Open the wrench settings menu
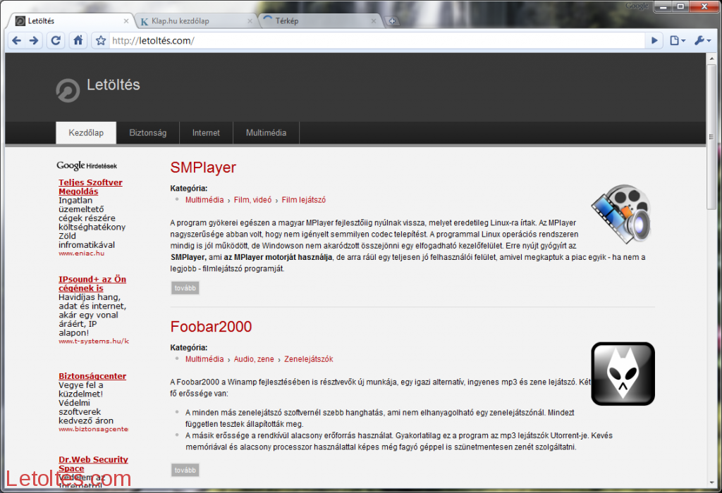The width and height of the screenshot is (722, 493). pos(703,40)
